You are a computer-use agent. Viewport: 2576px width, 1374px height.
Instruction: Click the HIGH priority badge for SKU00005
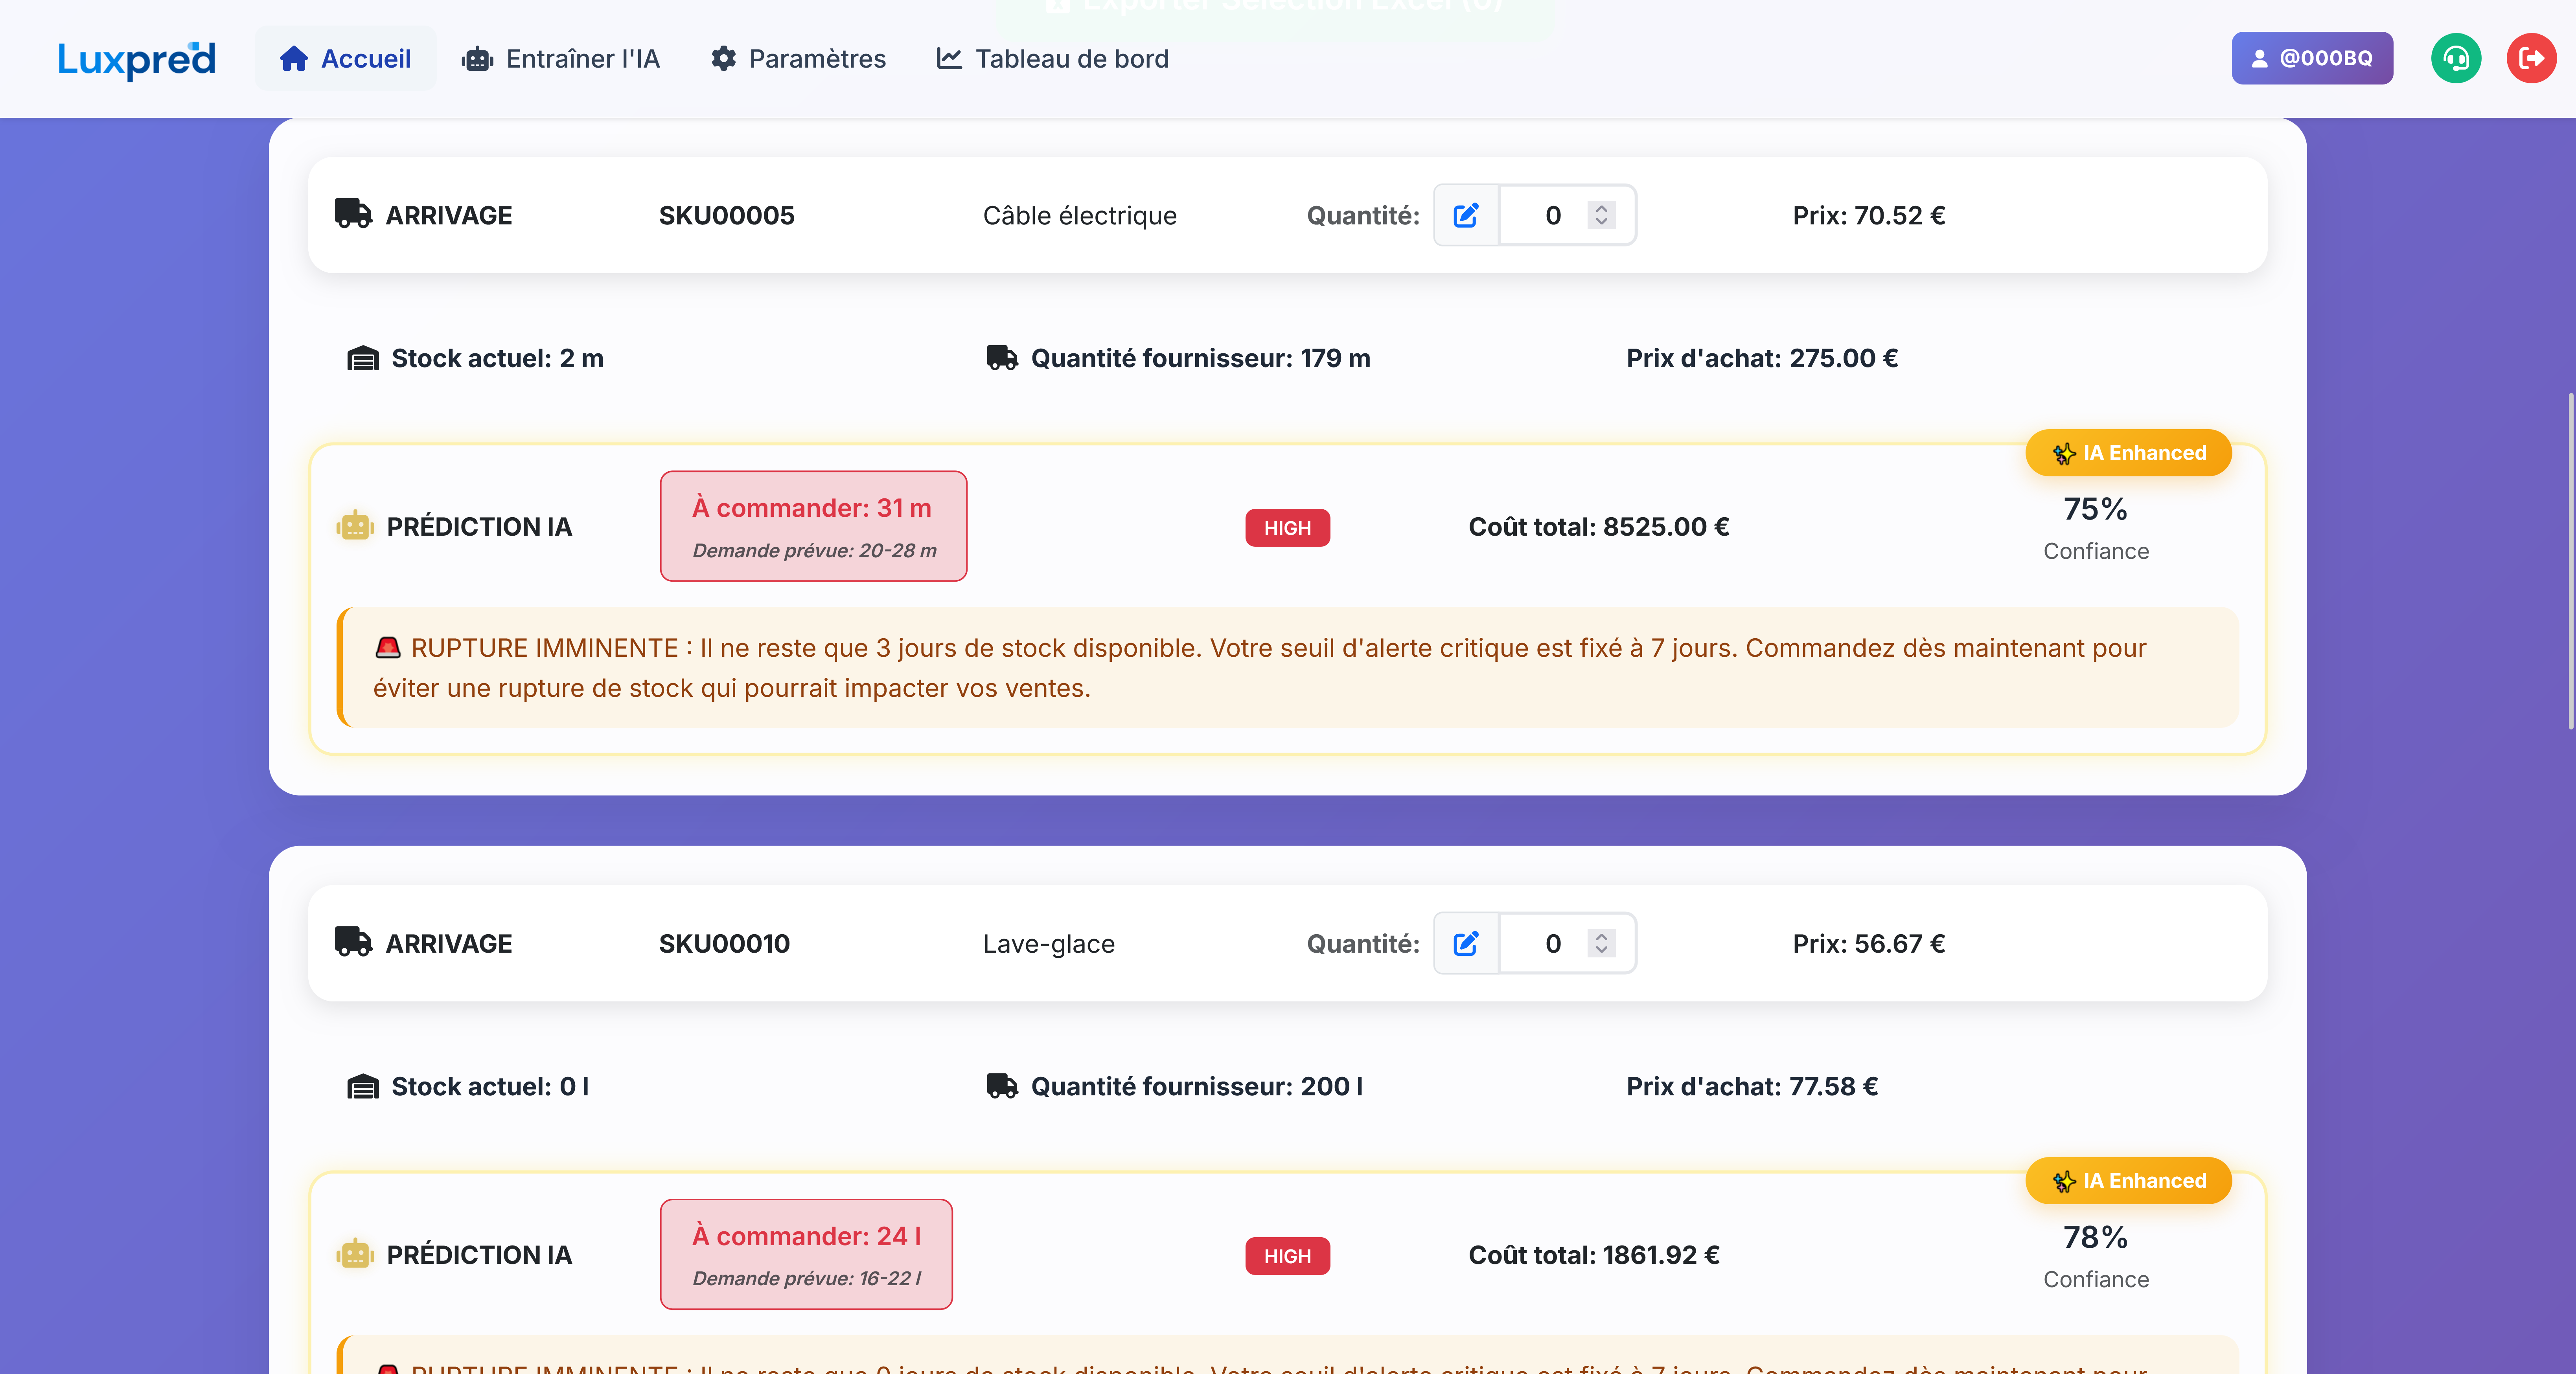pos(1287,528)
